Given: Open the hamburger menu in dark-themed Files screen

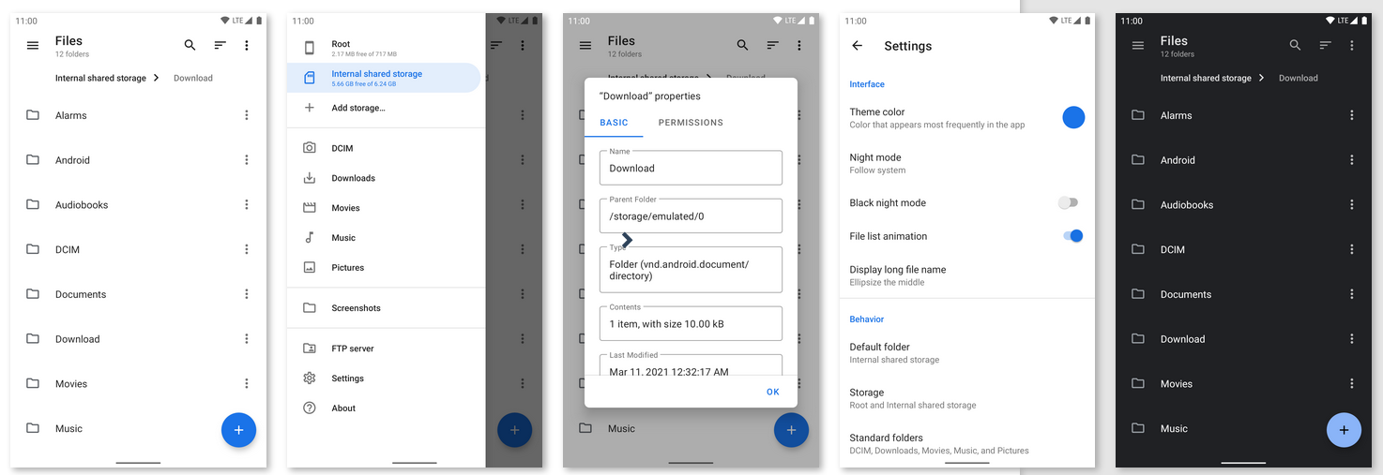Looking at the screenshot, I should point(1138,45).
